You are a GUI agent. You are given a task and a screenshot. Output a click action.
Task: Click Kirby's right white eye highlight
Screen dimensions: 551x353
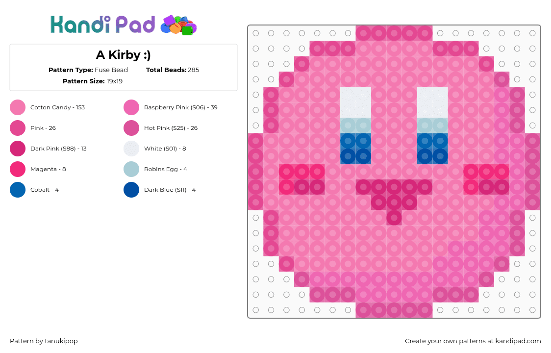pyautogui.click(x=432, y=102)
